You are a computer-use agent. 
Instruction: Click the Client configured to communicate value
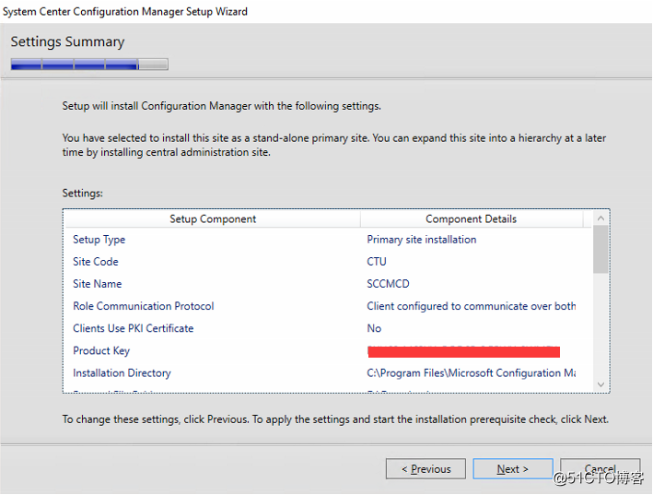[x=472, y=306]
